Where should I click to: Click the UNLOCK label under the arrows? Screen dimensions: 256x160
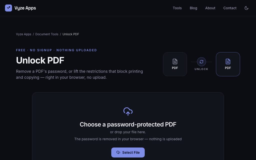click(201, 69)
